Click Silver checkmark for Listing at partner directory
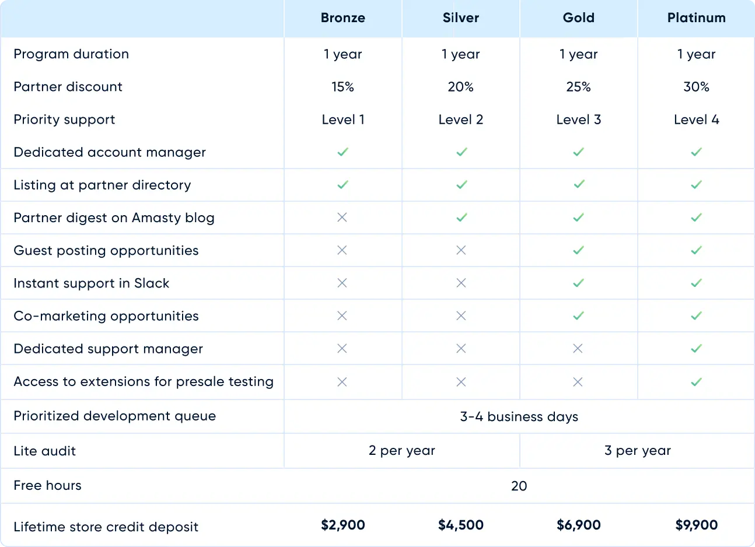 click(462, 185)
